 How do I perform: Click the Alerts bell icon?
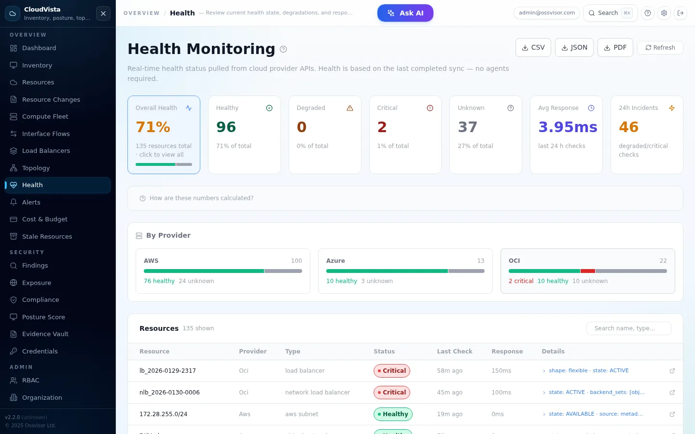14,202
